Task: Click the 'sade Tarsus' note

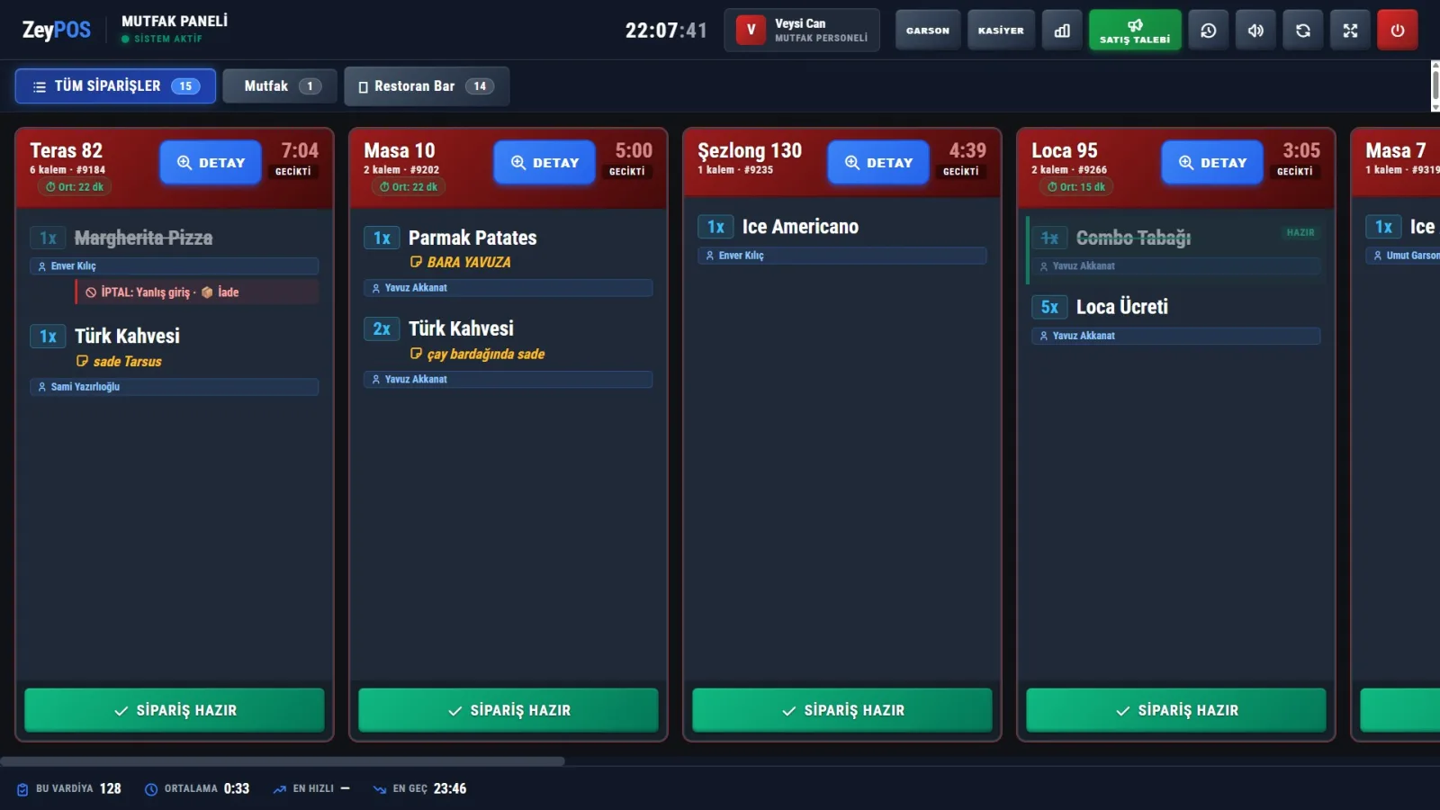Action: pyautogui.click(x=119, y=362)
